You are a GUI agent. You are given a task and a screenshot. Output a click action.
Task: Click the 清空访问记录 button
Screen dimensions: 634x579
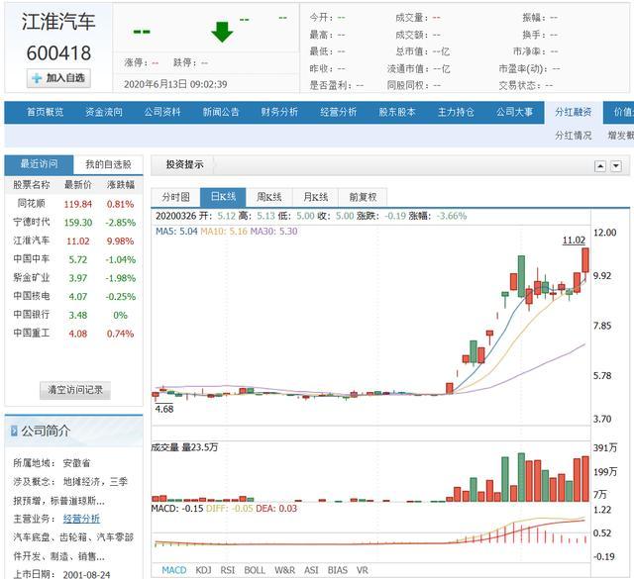point(75,390)
